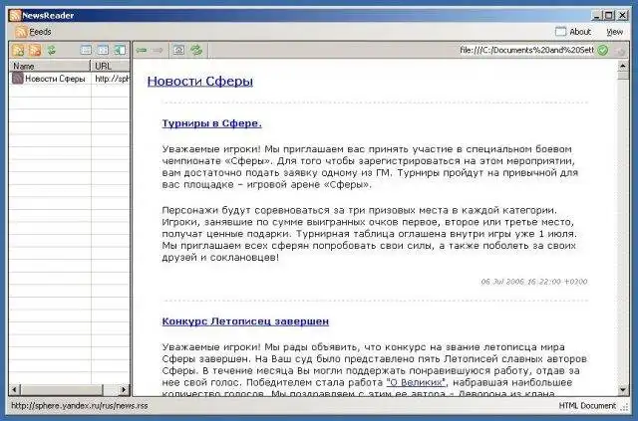Click the feed list left scroll arrow
The width and height of the screenshot is (638, 421).
(15, 390)
